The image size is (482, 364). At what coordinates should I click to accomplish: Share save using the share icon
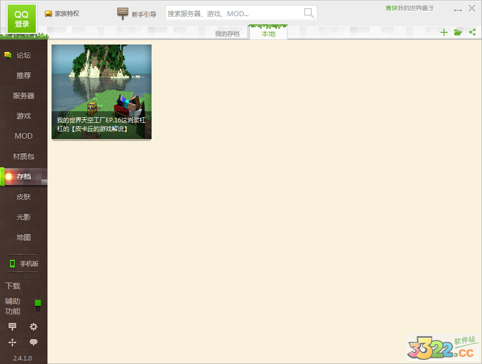(x=472, y=32)
